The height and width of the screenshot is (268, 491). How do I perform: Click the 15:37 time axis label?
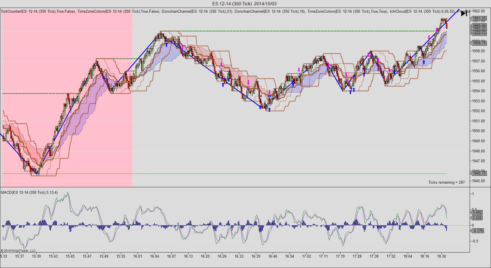(x=20, y=256)
